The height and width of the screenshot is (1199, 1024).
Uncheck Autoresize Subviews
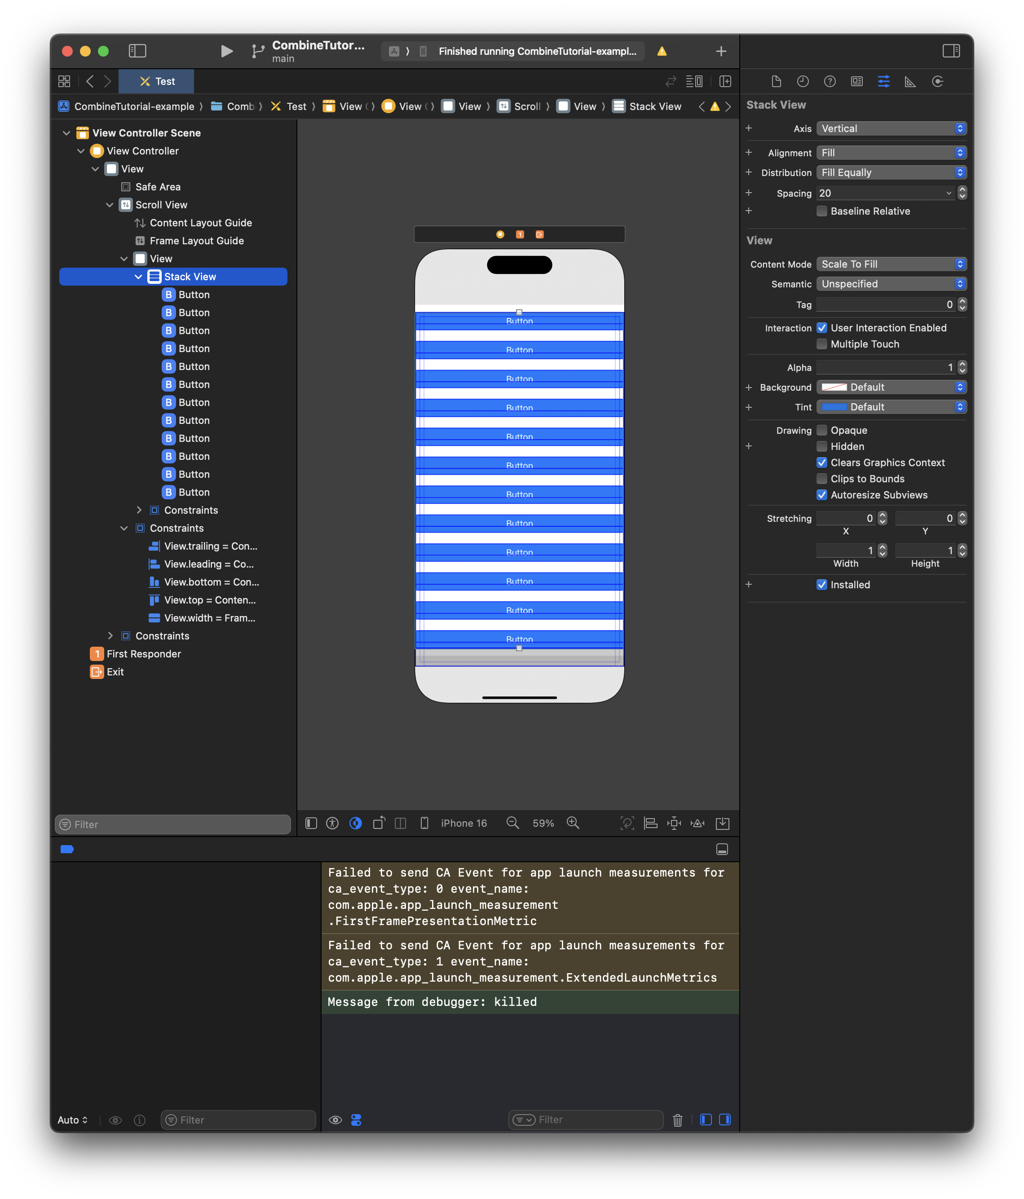click(x=821, y=495)
